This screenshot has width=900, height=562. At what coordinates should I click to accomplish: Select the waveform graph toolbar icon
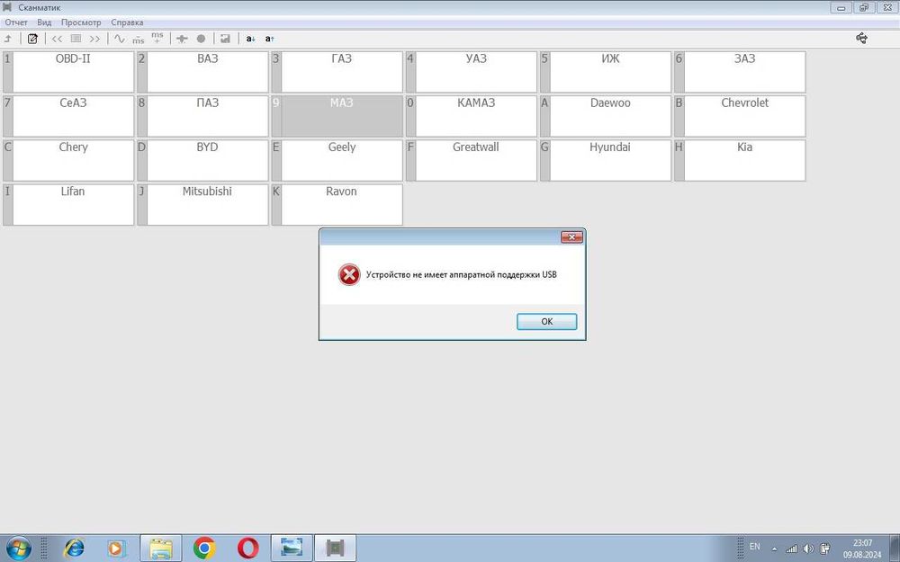(x=120, y=39)
